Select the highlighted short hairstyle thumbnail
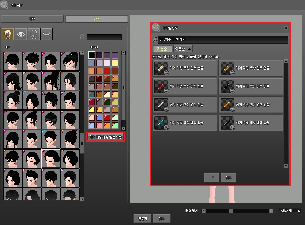The image size is (305, 225). tap(51, 159)
